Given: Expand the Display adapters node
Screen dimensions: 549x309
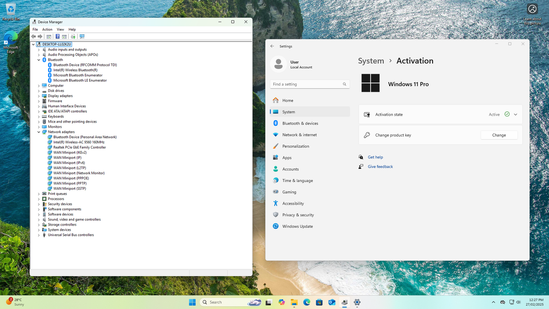Looking at the screenshot, I should point(39,96).
